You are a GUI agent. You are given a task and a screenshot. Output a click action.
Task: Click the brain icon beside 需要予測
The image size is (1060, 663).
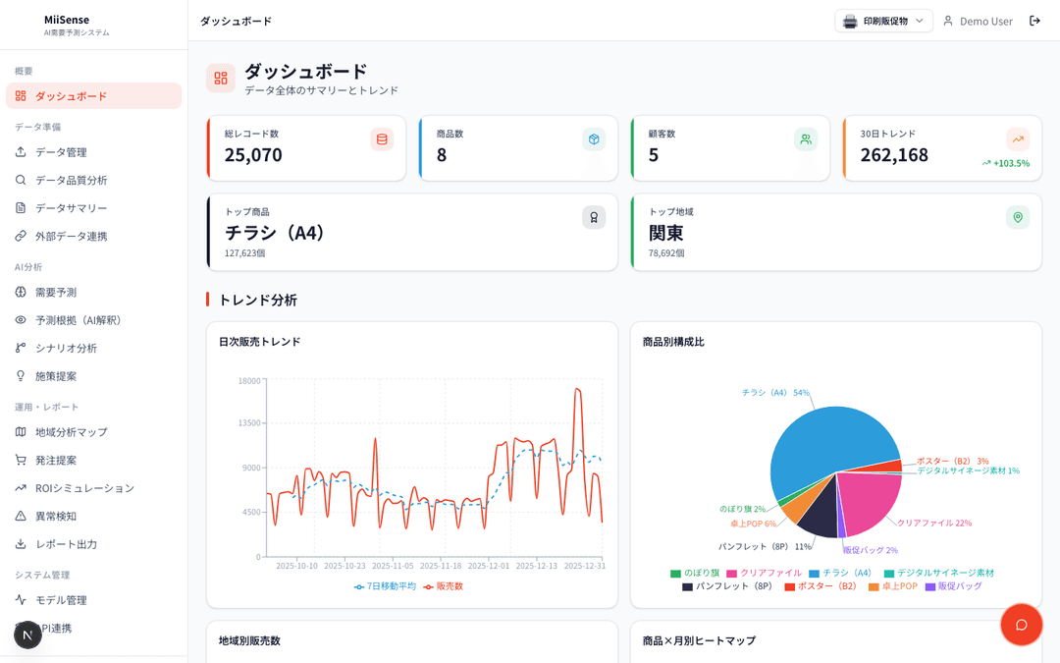tap(21, 293)
